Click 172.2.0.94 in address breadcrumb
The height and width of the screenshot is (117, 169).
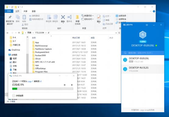pyautogui.click(x=40, y=33)
